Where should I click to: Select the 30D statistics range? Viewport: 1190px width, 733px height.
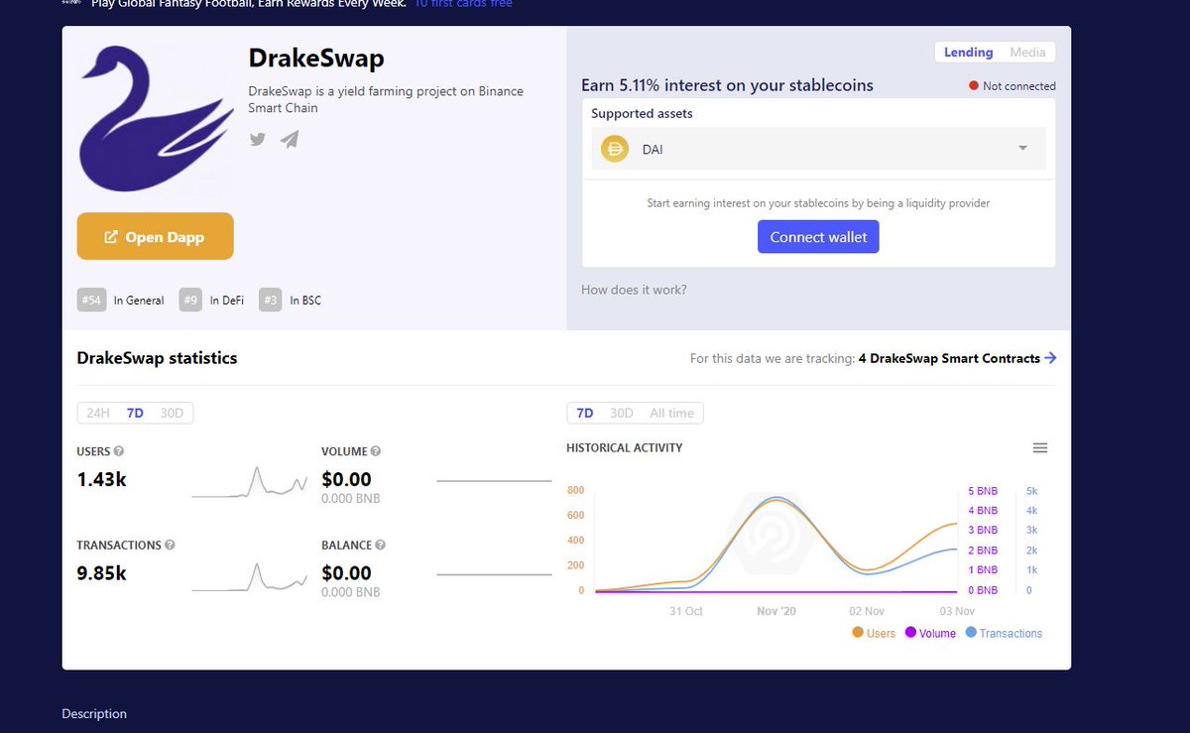click(173, 413)
